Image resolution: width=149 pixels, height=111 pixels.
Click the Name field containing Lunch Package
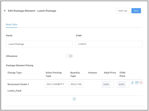click(39, 44)
